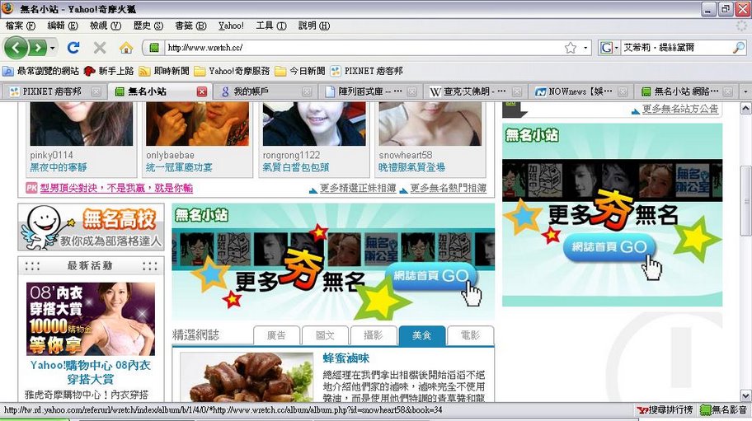Open the Yahoo!奇摩服務 bookmark folder
The image size is (752, 421).
pyautogui.click(x=233, y=71)
